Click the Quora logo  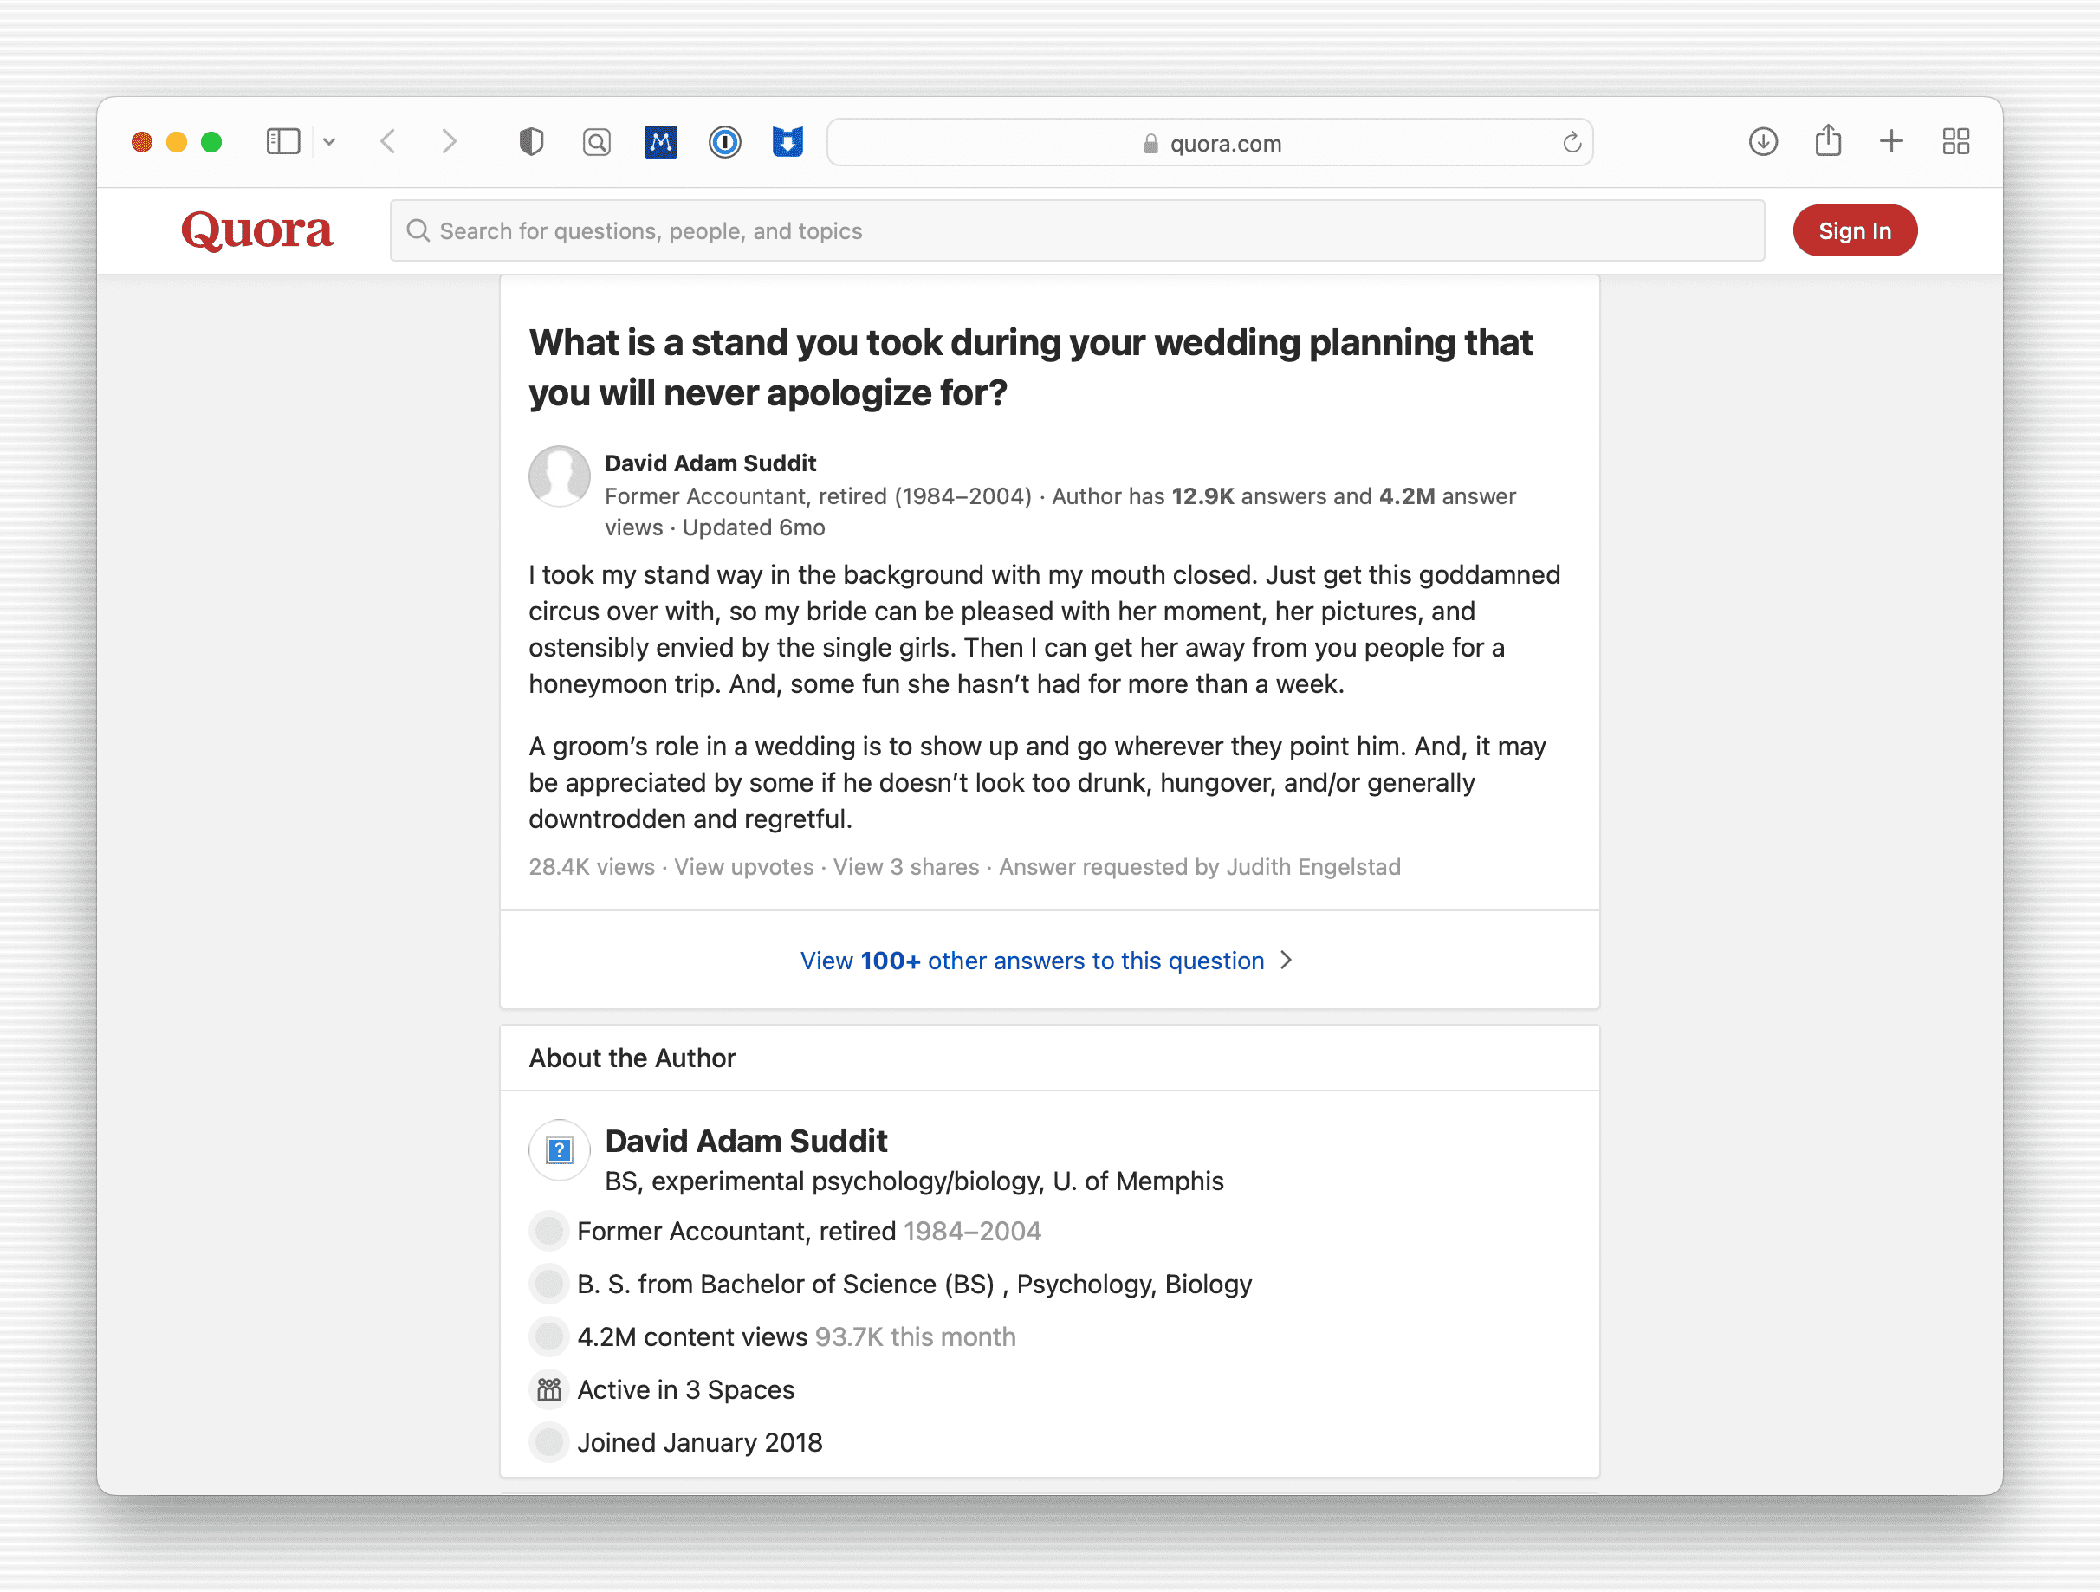(x=257, y=230)
